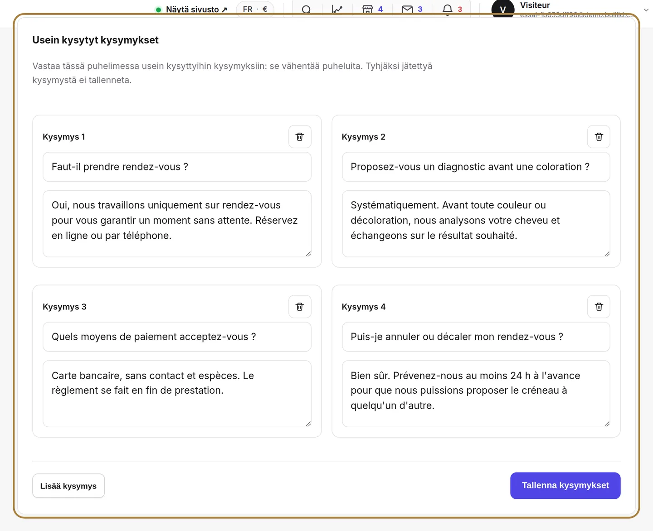Click the "Visiteur" account name
The height and width of the screenshot is (531, 653).
(535, 5)
